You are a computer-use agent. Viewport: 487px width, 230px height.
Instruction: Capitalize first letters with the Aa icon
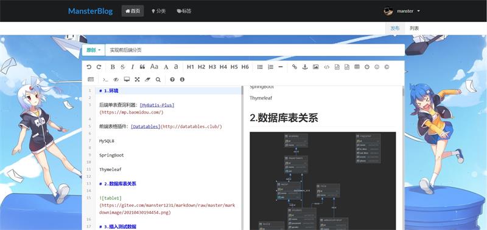154,67
